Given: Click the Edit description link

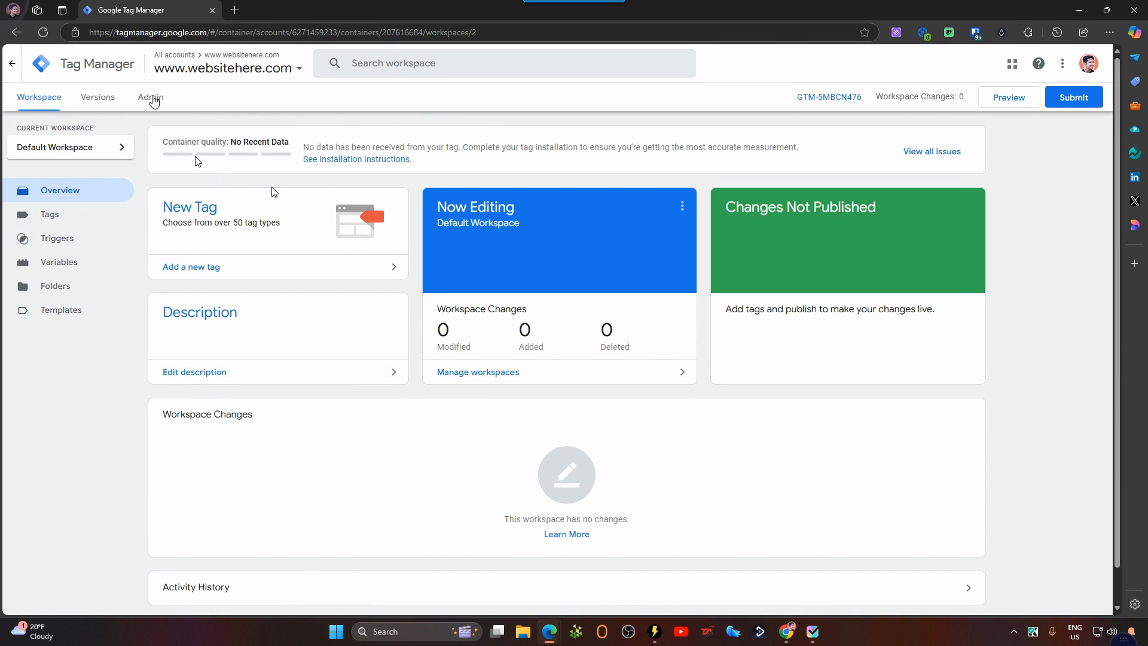Looking at the screenshot, I should [x=194, y=372].
